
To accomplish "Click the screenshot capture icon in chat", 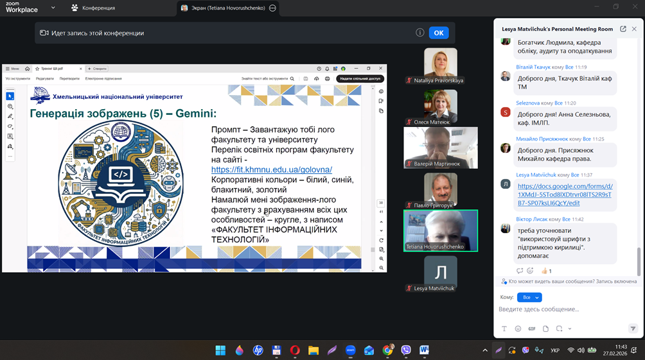I will [x=559, y=329].
